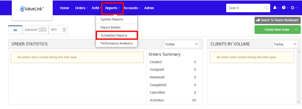Click the Orders Summary heading
Screen dimensions: 302x109
click(x=165, y=54)
